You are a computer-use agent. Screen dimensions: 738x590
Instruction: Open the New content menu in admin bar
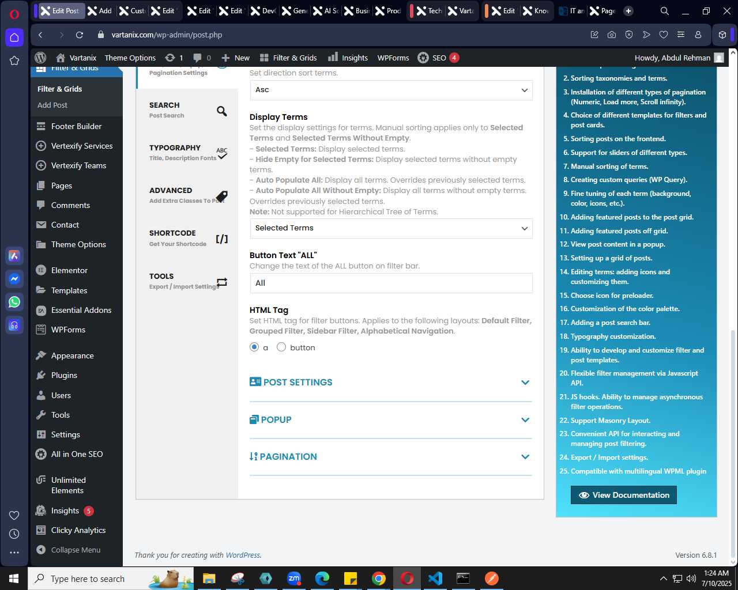pyautogui.click(x=235, y=58)
